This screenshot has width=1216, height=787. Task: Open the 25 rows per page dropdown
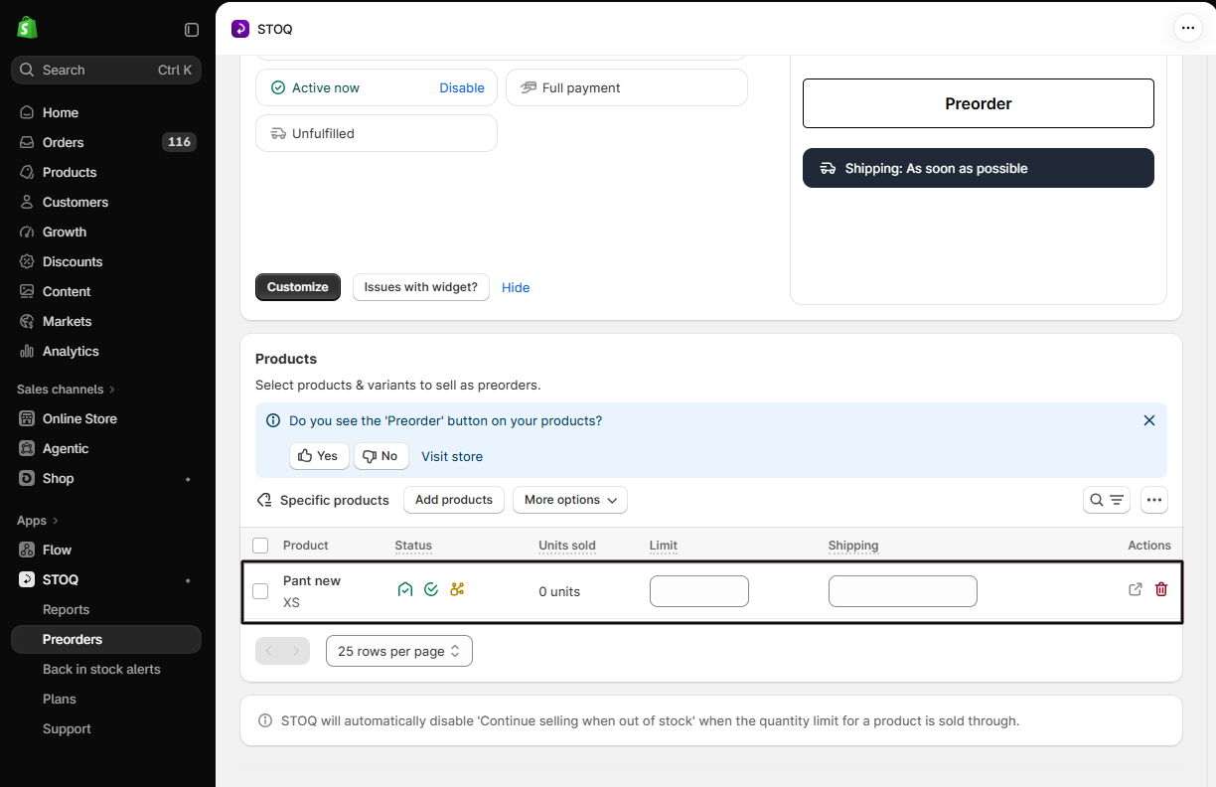click(x=399, y=651)
